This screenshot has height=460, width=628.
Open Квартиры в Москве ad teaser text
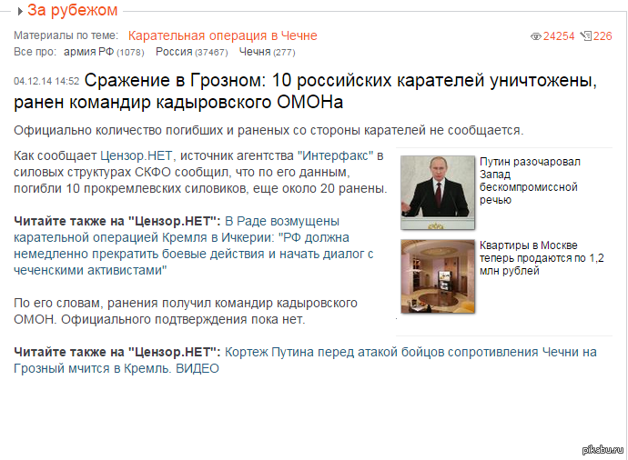pyautogui.click(x=542, y=258)
